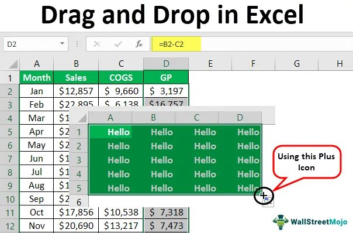
Task: Select column H header
Action: point(336,64)
